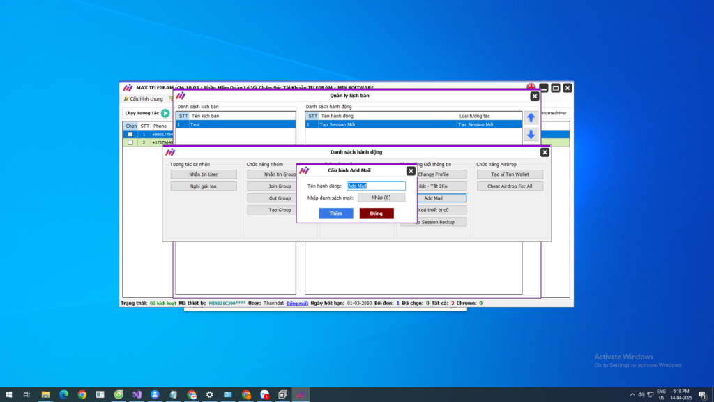Select the Test scenario row

pos(236,124)
